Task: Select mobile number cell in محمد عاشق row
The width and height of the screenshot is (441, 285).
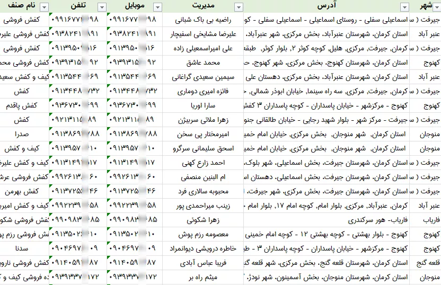Action: coord(135,63)
